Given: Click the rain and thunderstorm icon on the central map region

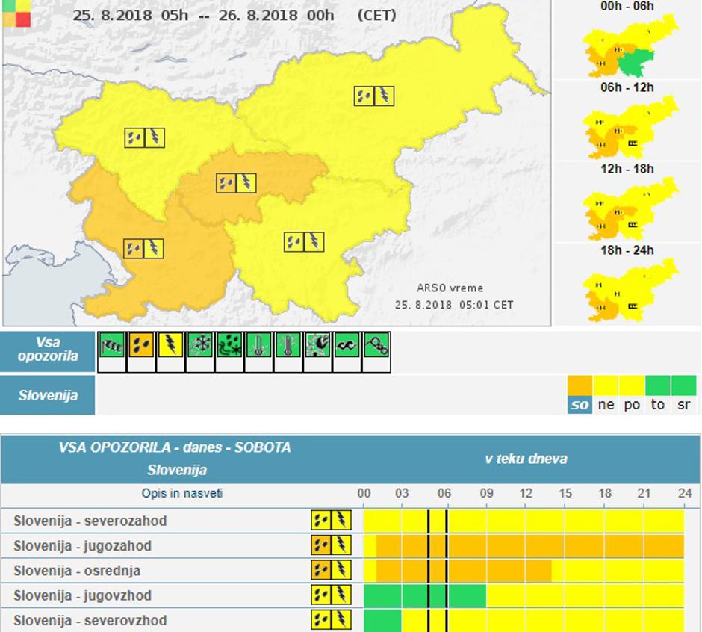Looking at the screenshot, I should tap(236, 182).
